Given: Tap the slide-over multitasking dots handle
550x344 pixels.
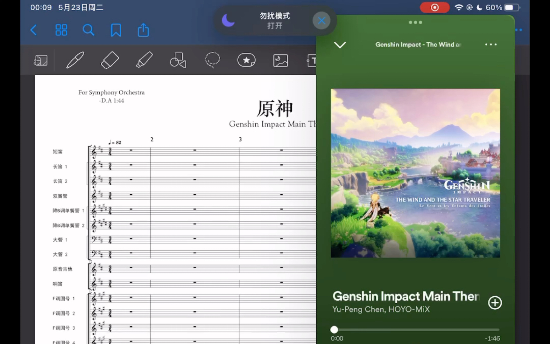Looking at the screenshot, I should pos(415,23).
